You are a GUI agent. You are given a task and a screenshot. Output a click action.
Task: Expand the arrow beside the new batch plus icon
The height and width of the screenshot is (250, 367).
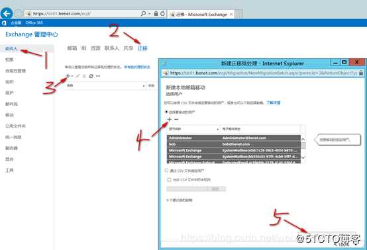72,76
